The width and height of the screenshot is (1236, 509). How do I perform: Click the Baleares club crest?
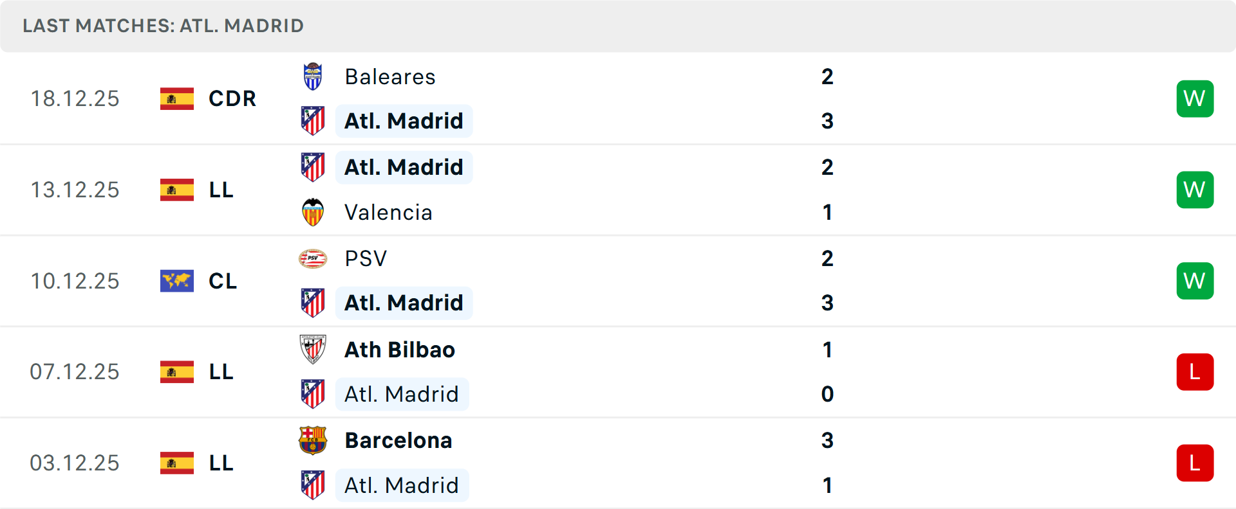313,76
